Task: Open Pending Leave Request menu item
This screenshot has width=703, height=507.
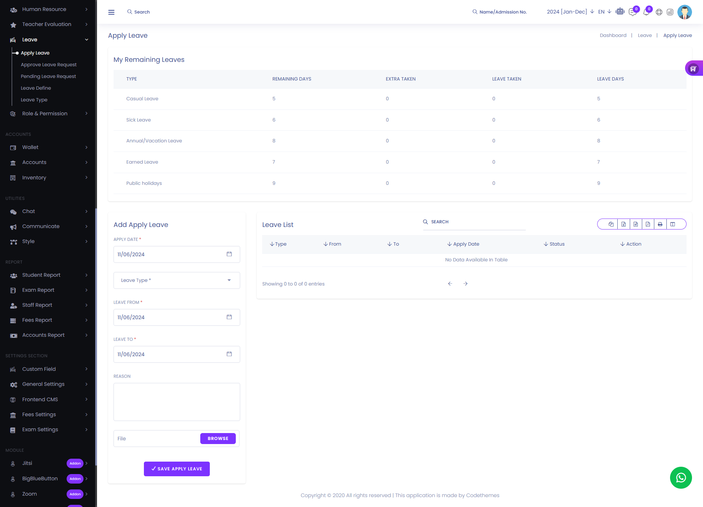Action: coord(48,76)
